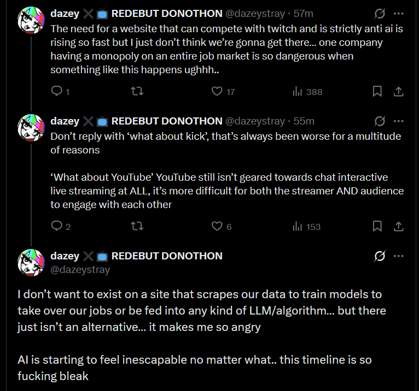Repost the second tweet about YouTube
This screenshot has width=419, height=391.
click(137, 226)
